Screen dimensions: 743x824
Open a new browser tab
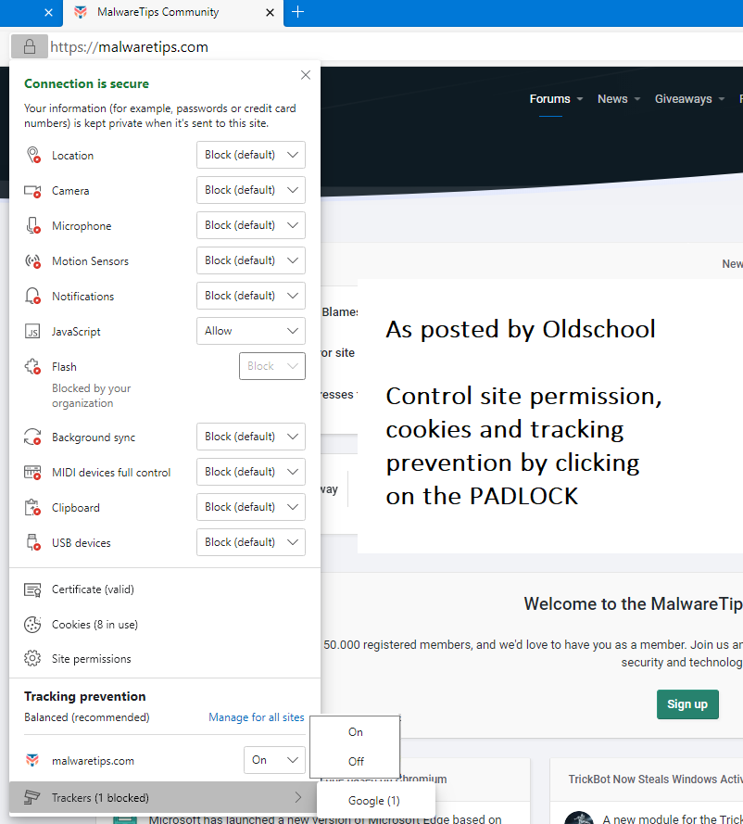(x=297, y=12)
